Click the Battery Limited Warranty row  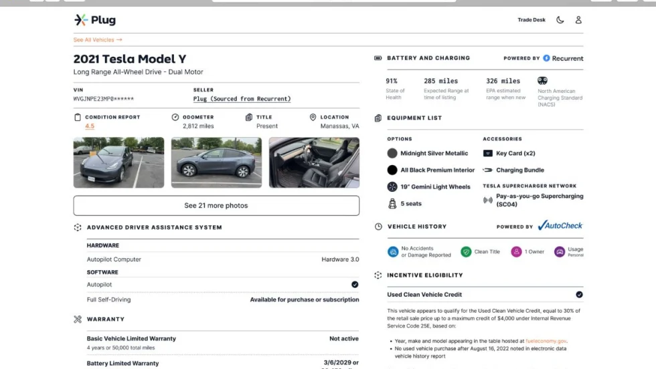[222, 364]
